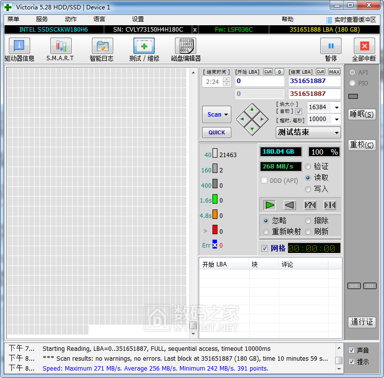Screen dimensions: 384x378
Task: Open the 服务 menu
Action: (x=42, y=19)
